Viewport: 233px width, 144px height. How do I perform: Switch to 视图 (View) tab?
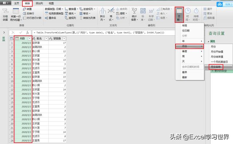tap(51, 3)
